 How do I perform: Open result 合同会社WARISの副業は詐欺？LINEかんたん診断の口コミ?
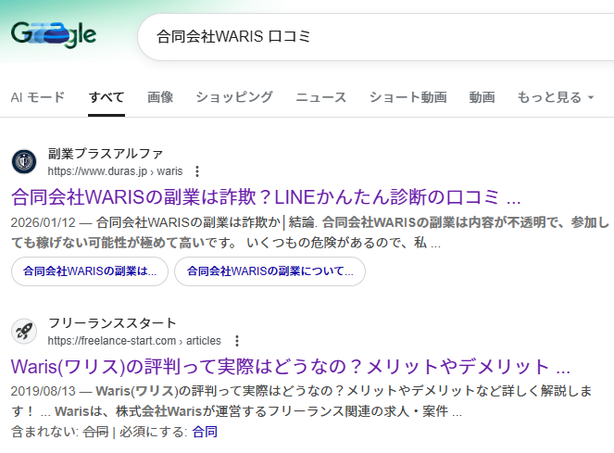pyautogui.click(x=266, y=196)
